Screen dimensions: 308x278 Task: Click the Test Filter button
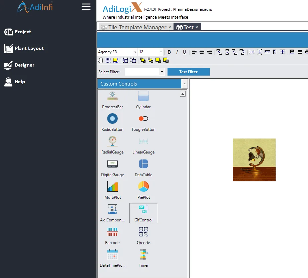pyautogui.click(x=189, y=72)
